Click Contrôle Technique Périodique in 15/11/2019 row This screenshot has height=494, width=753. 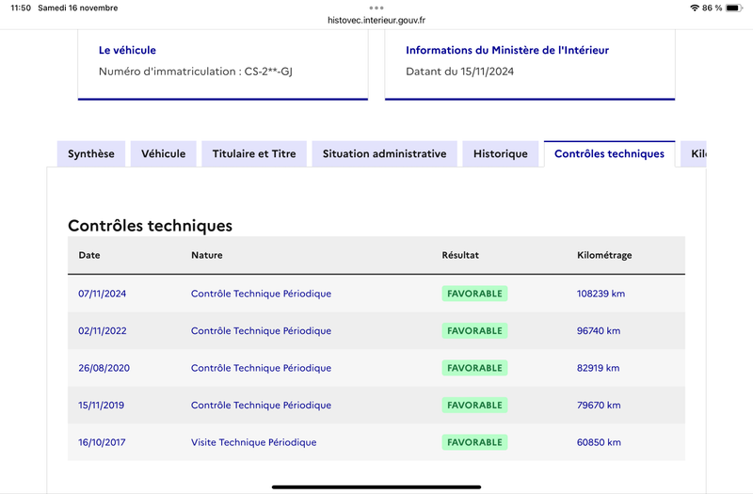pos(262,406)
